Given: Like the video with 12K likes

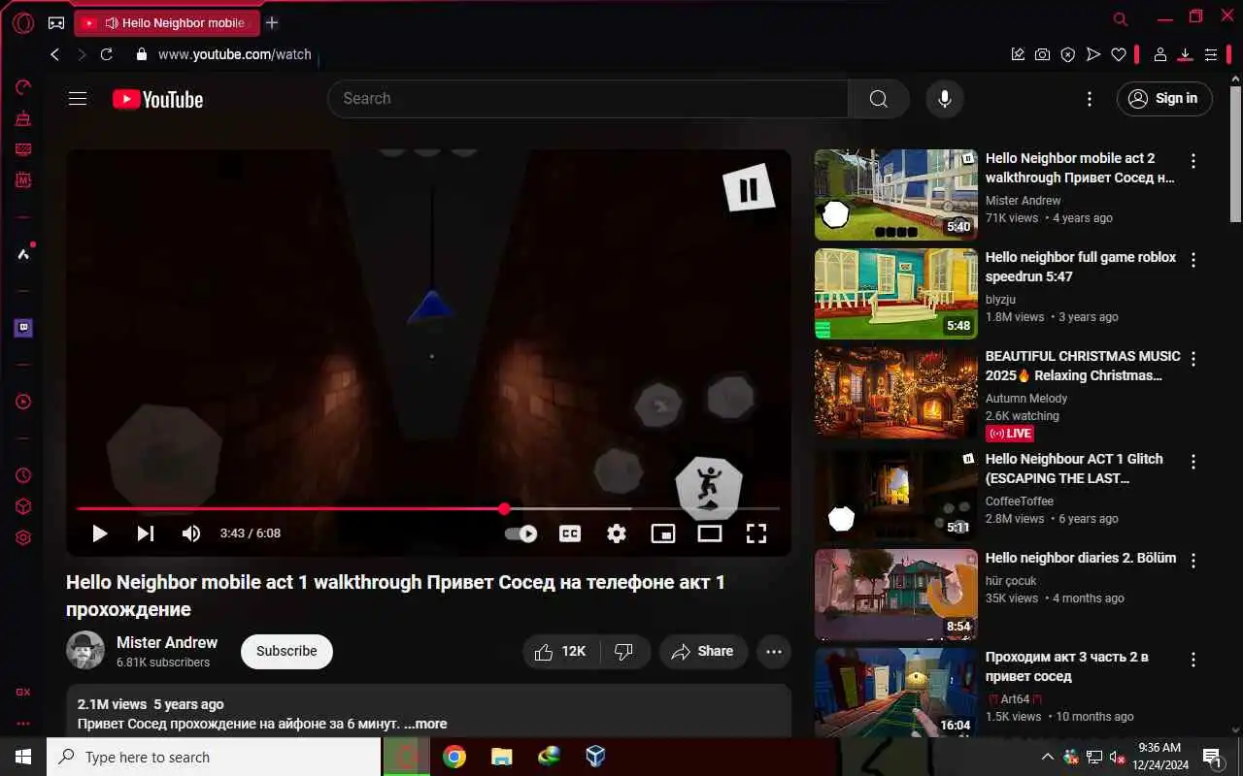Looking at the screenshot, I should pyautogui.click(x=561, y=652).
